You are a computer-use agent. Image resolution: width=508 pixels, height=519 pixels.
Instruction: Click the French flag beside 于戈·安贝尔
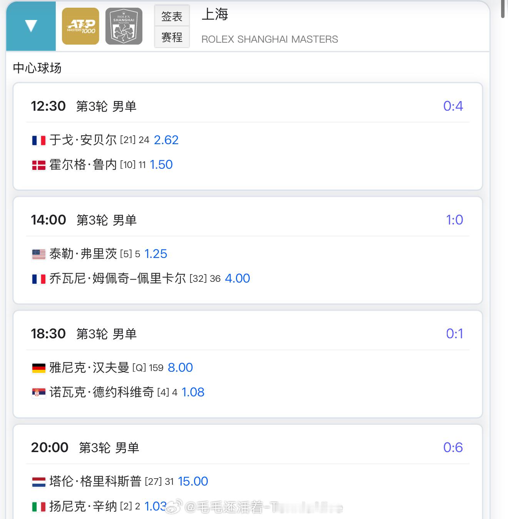pos(38,140)
